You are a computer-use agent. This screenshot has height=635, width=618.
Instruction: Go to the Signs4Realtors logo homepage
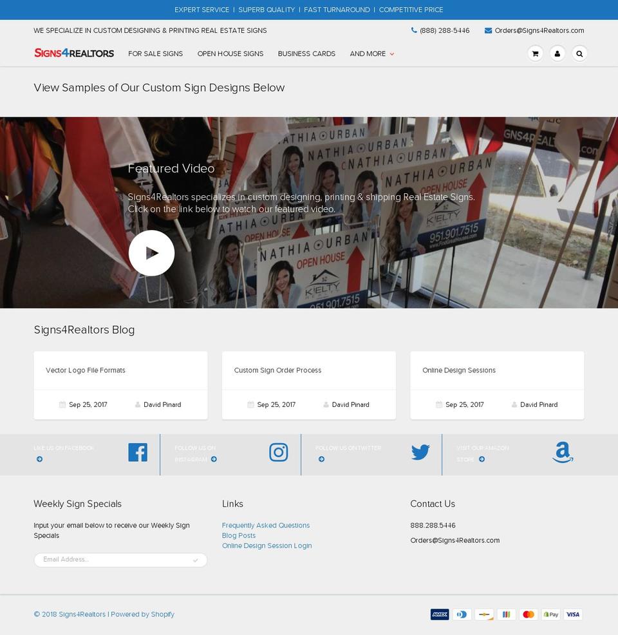click(x=74, y=53)
